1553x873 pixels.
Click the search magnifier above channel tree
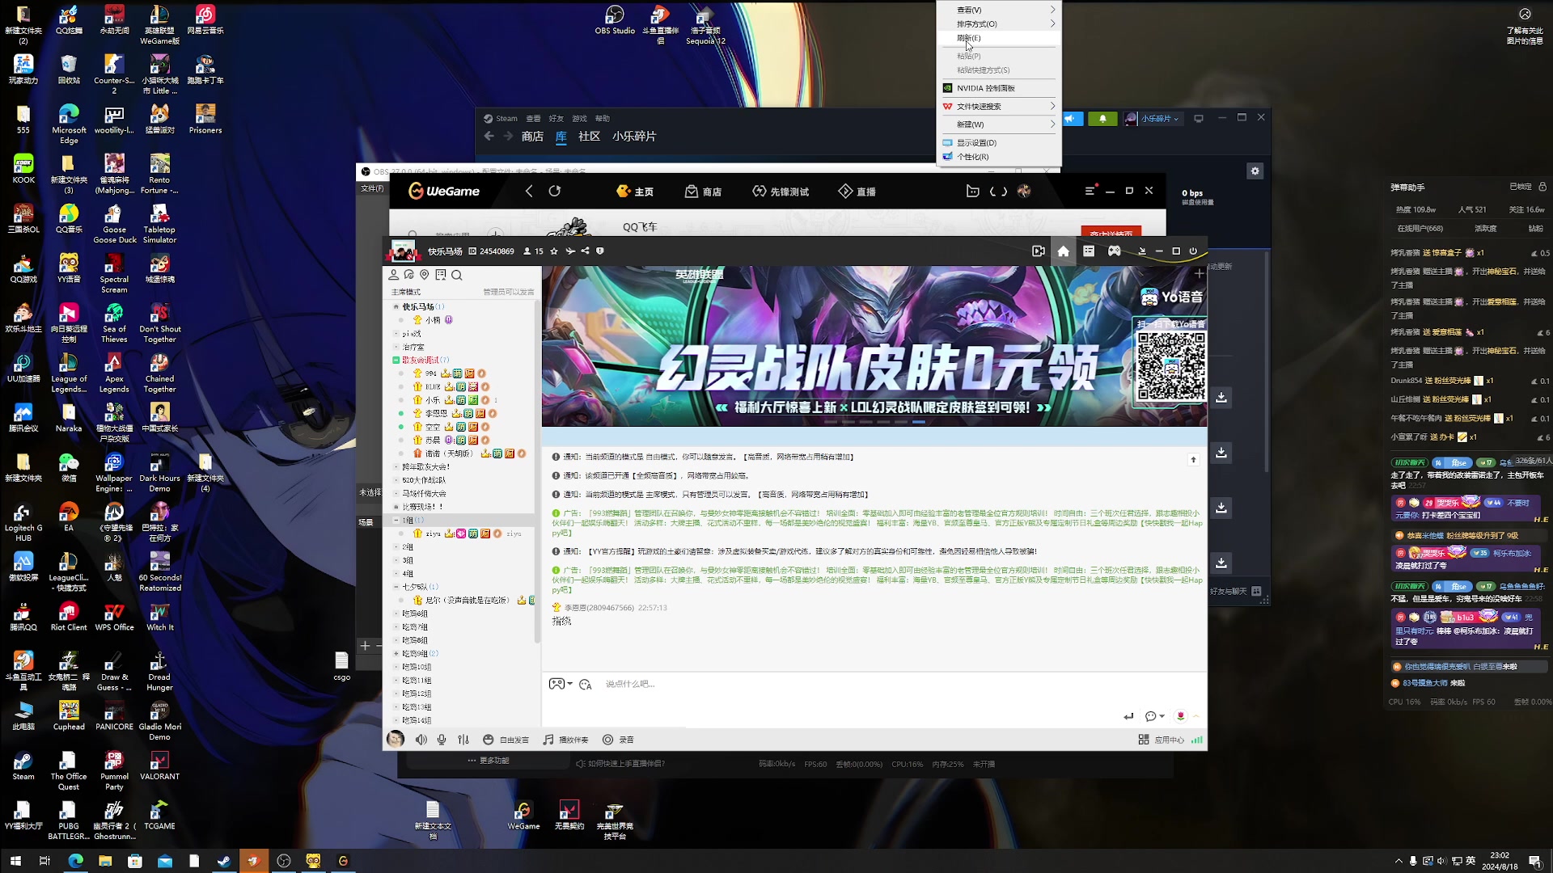457,275
